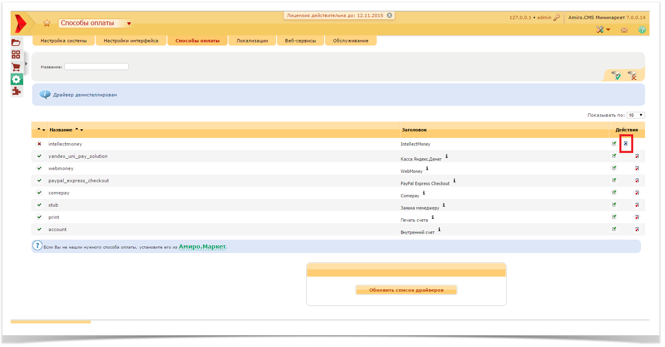Click the Название filter input field

coord(97,67)
